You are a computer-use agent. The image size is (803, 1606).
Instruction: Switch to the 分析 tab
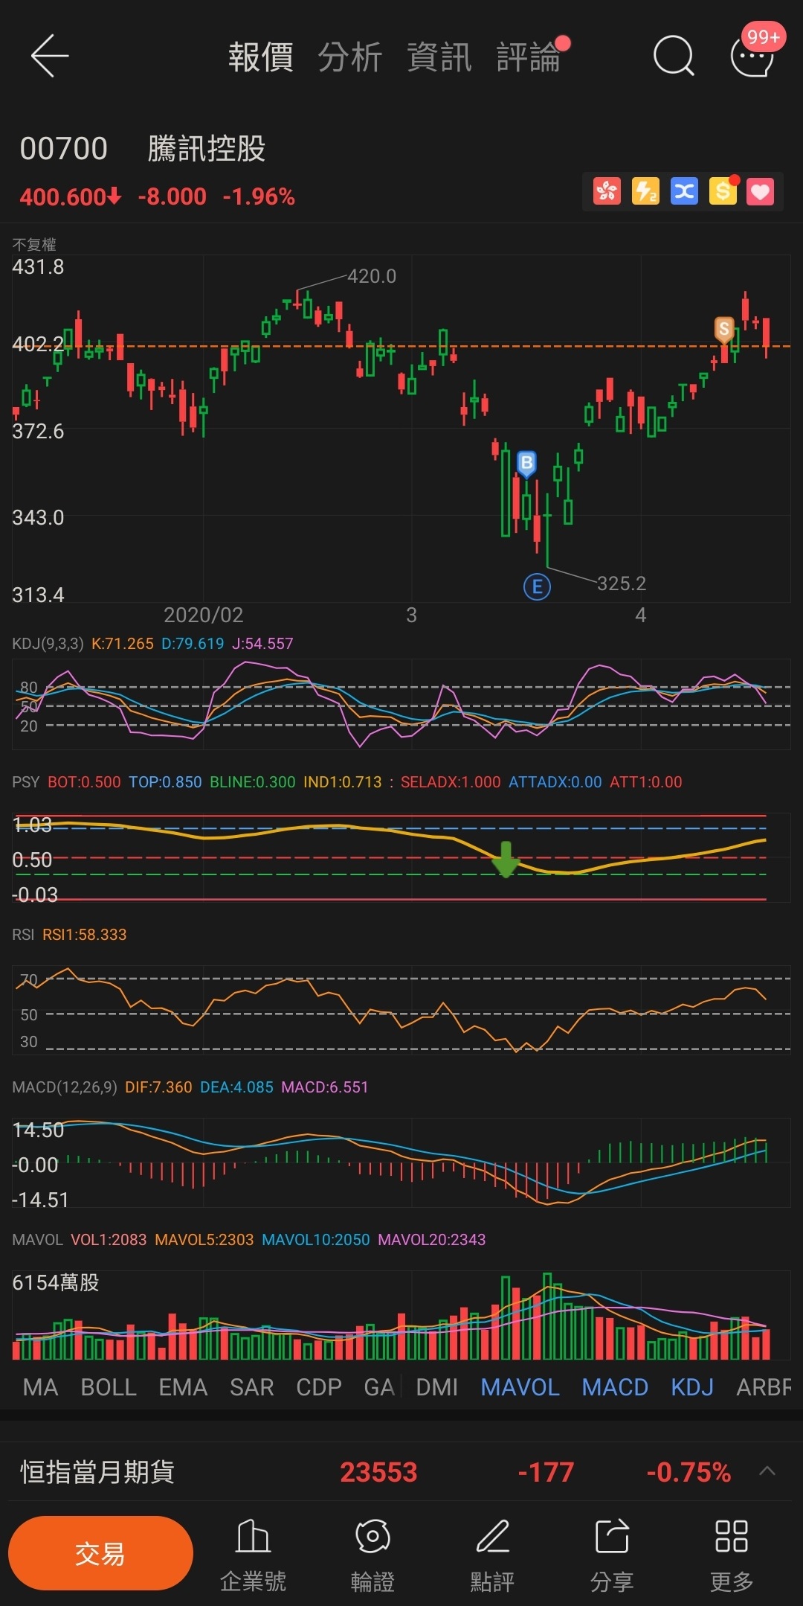point(350,57)
